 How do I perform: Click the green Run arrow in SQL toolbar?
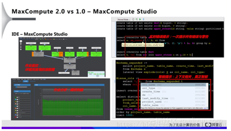[x=140, y=19]
